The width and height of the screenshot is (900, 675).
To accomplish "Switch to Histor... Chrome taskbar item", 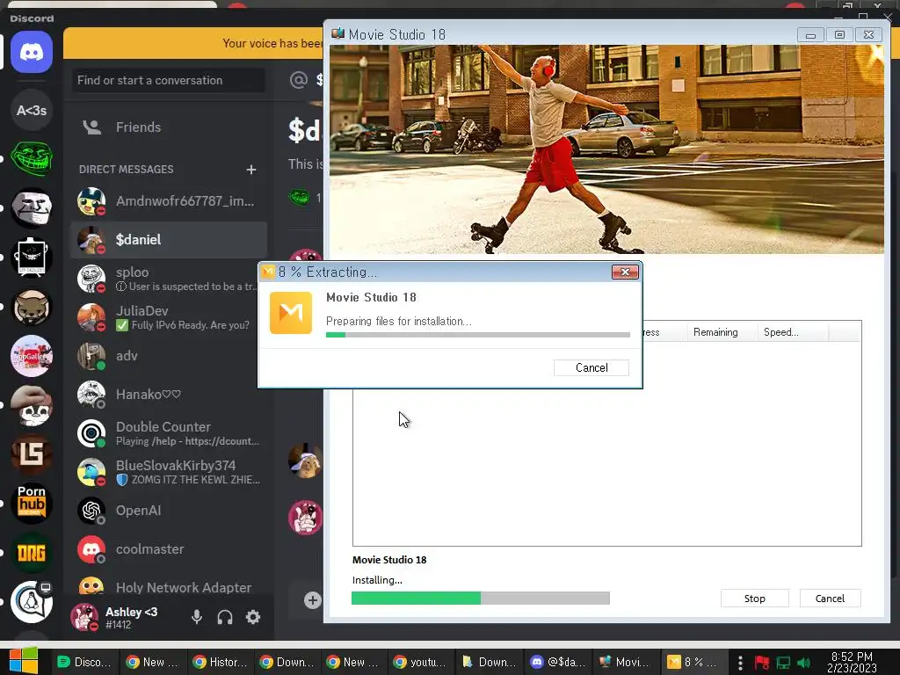I will point(219,662).
